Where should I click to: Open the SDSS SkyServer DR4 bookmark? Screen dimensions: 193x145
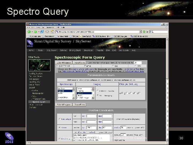(101, 36)
